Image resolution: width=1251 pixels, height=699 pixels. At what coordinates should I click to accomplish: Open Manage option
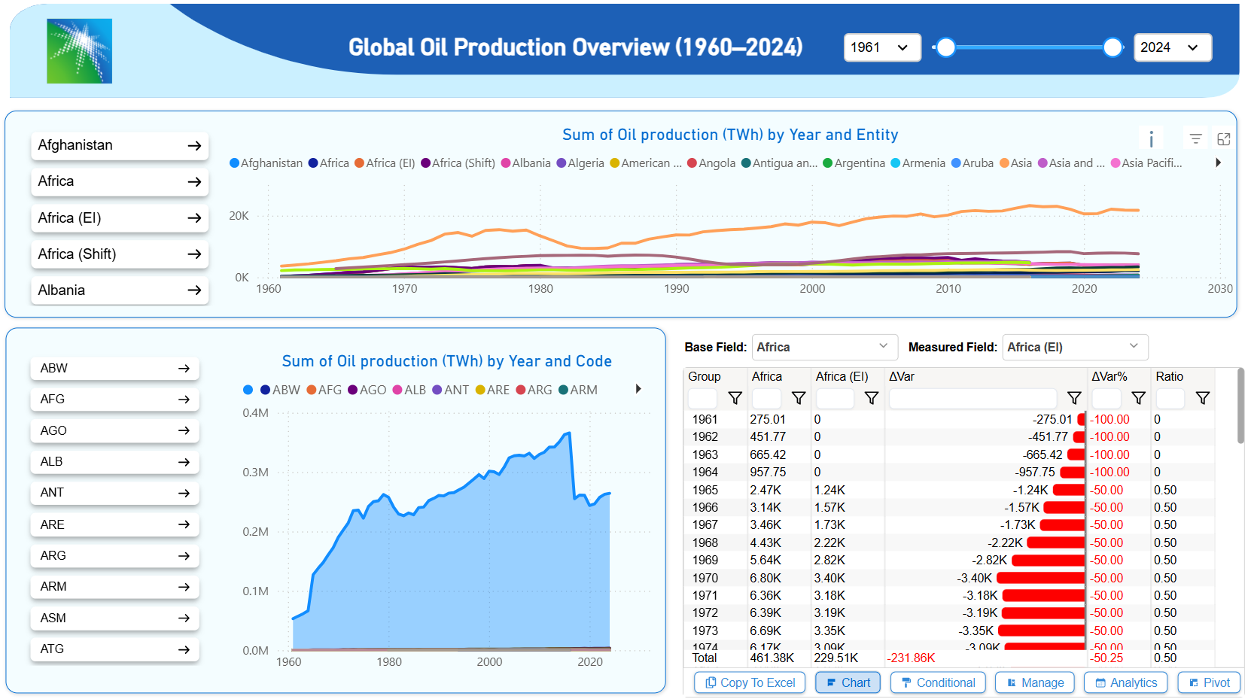[x=1035, y=682]
